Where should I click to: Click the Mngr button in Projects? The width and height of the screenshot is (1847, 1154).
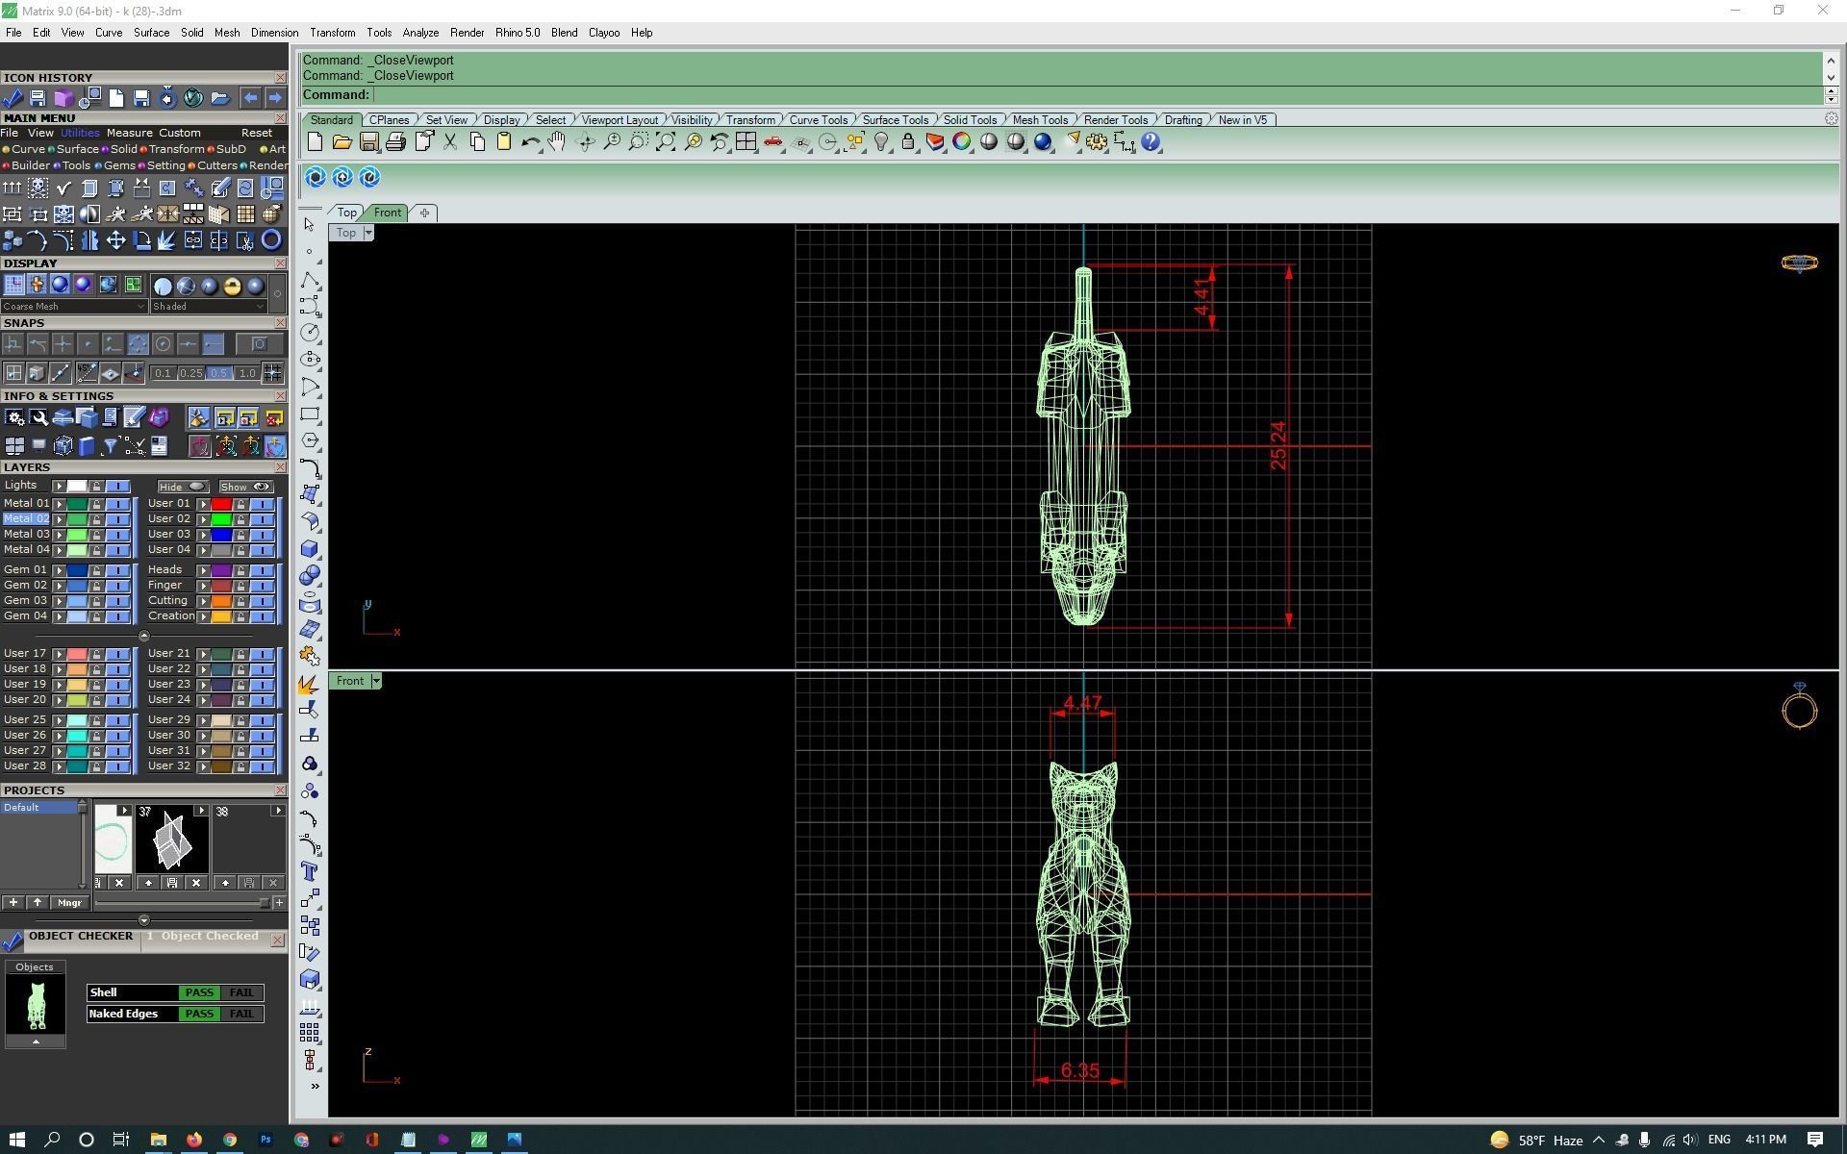69,903
